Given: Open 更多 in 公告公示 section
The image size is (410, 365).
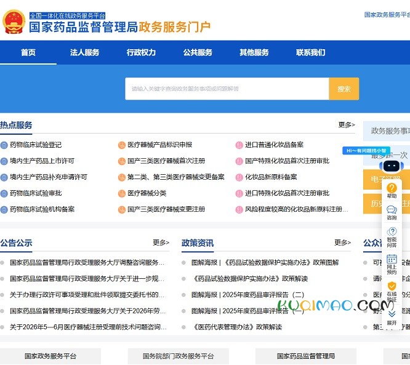Looking at the screenshot, I should tap(161, 243).
